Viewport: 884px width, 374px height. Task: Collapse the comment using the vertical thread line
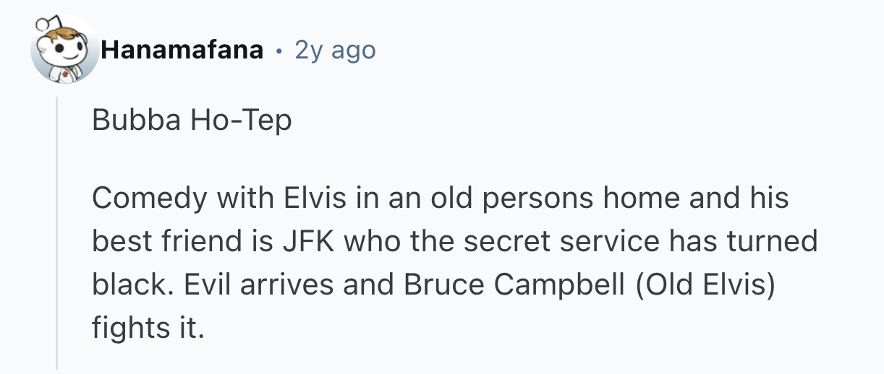coord(57,231)
